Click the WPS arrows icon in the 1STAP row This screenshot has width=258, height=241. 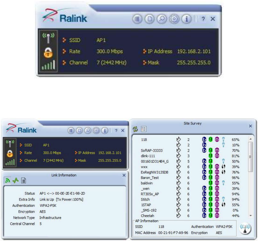(x=223, y=205)
